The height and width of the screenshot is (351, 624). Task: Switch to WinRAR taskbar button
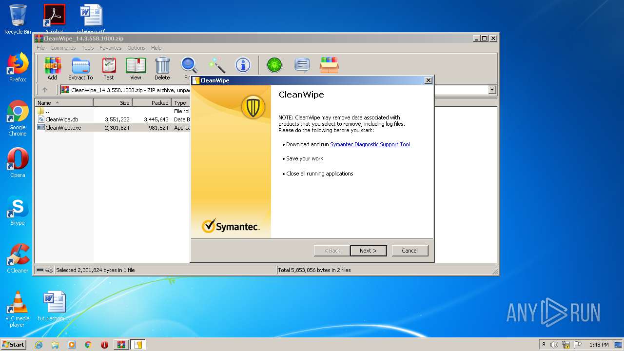[x=121, y=345]
